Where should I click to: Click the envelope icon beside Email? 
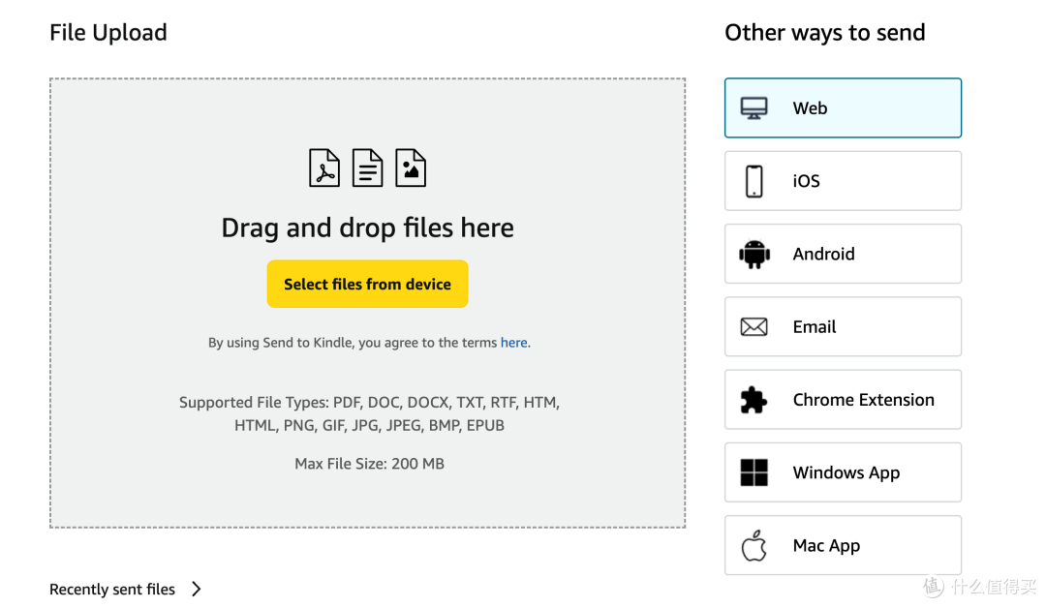pos(754,326)
